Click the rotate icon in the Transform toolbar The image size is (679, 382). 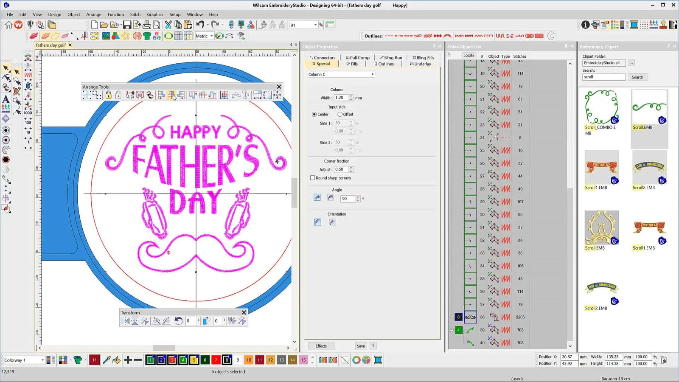(x=179, y=321)
